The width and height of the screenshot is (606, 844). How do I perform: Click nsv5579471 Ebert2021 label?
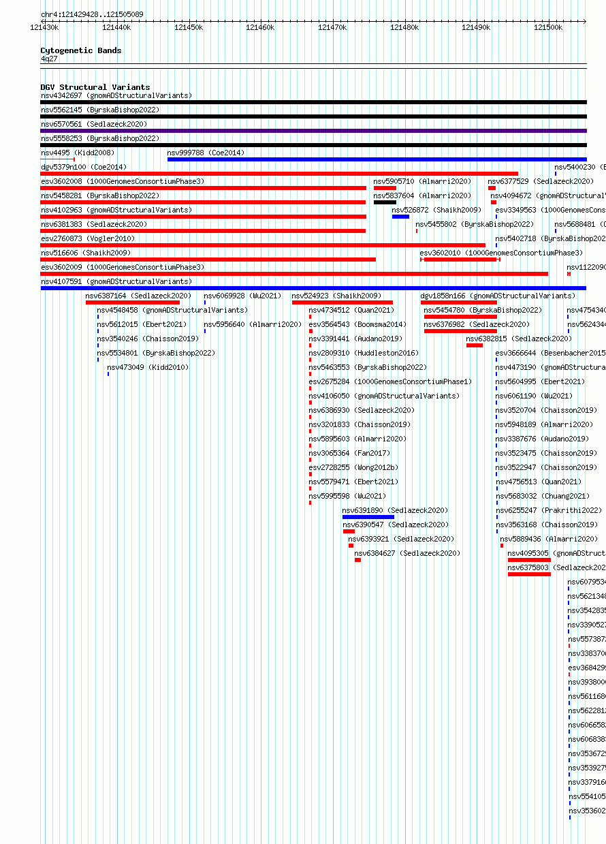[x=353, y=482]
